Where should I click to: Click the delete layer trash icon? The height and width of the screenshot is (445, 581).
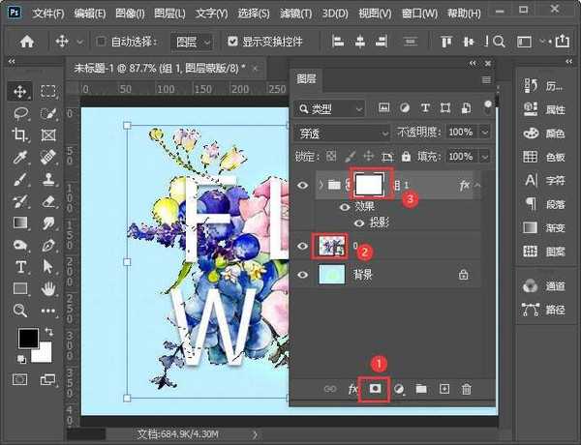tap(467, 389)
